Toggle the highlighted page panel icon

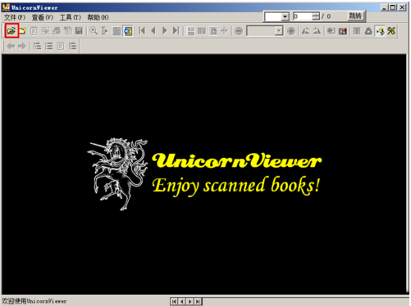point(128,31)
